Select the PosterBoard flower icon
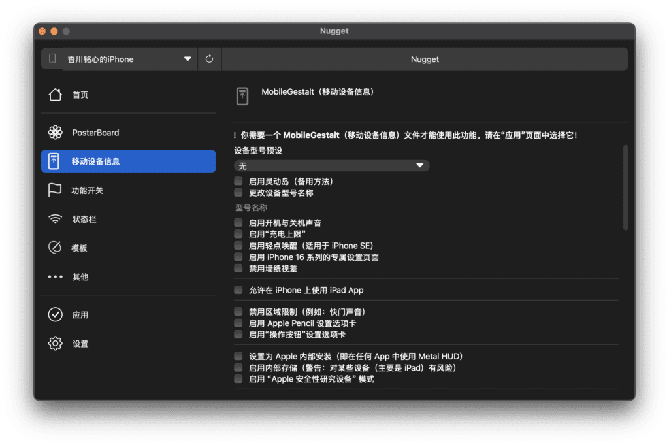 (x=56, y=132)
